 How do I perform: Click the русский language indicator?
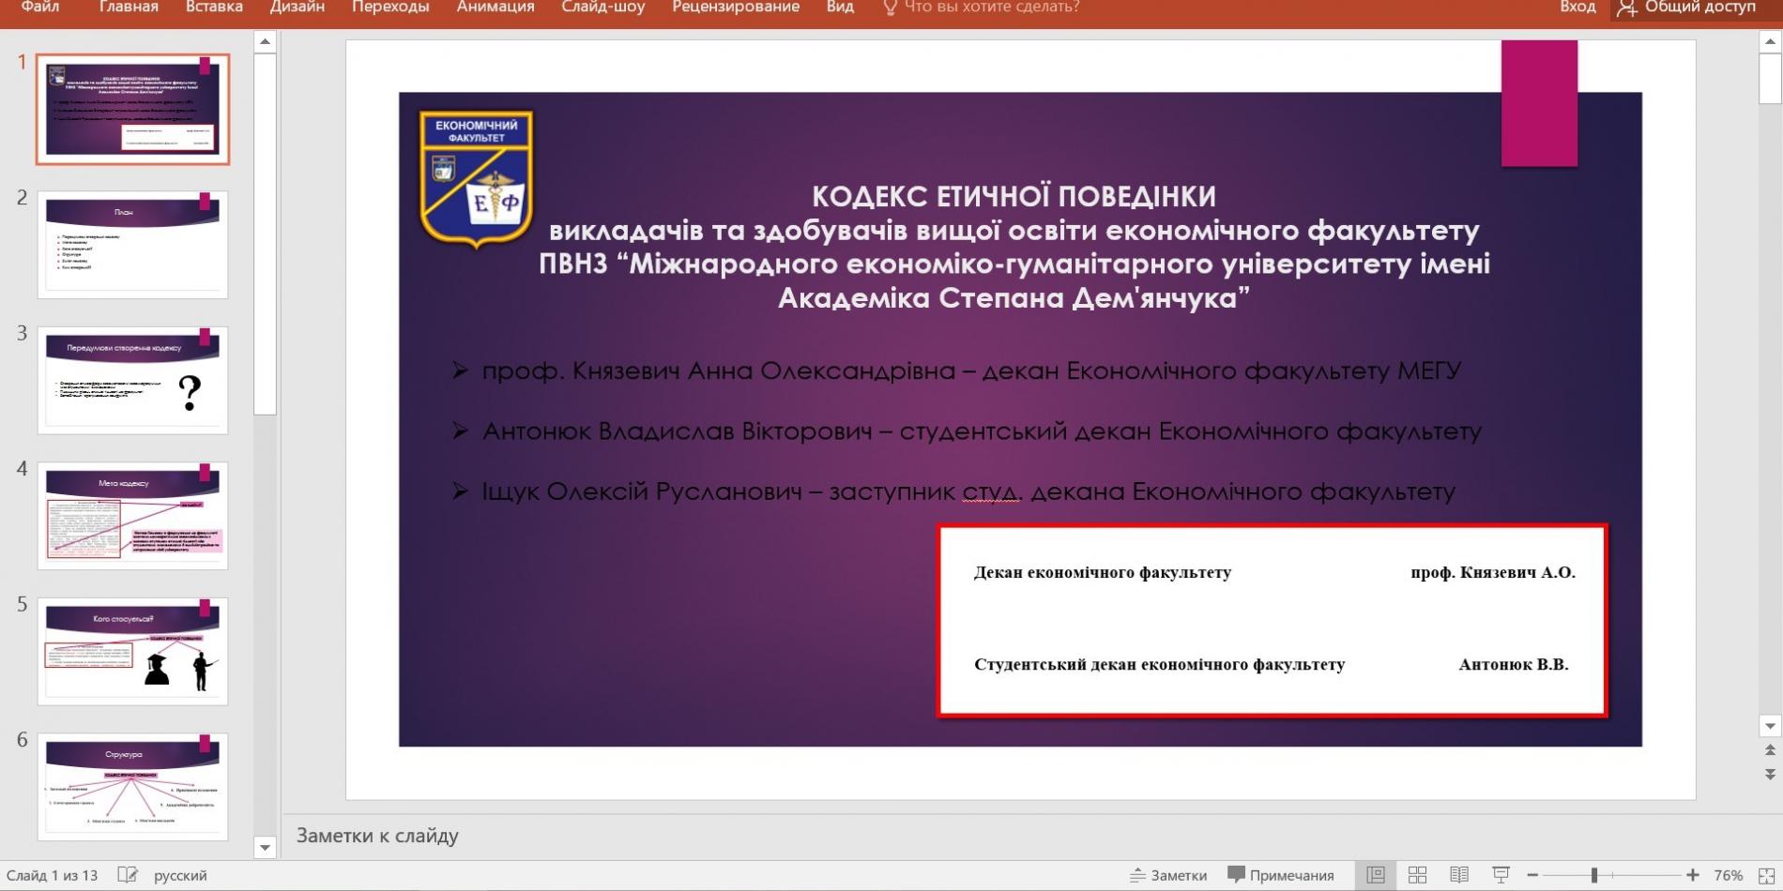click(x=180, y=875)
